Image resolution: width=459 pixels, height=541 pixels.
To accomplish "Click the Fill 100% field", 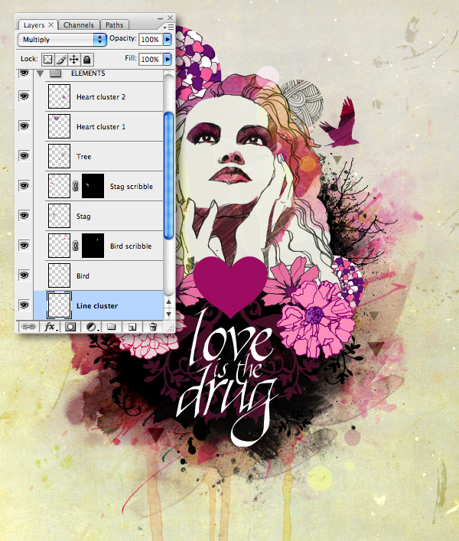I will click(151, 60).
